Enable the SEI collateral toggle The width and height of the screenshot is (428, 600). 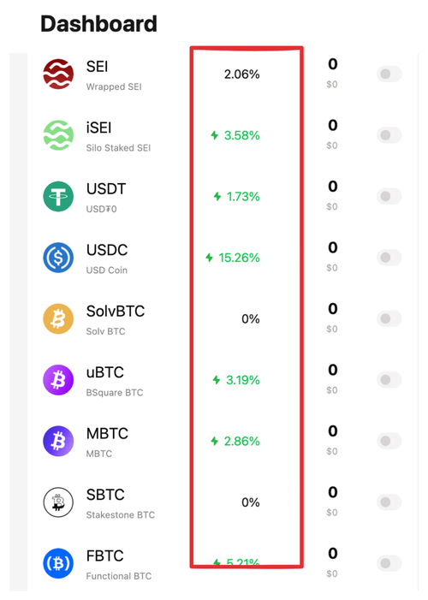[x=389, y=74]
